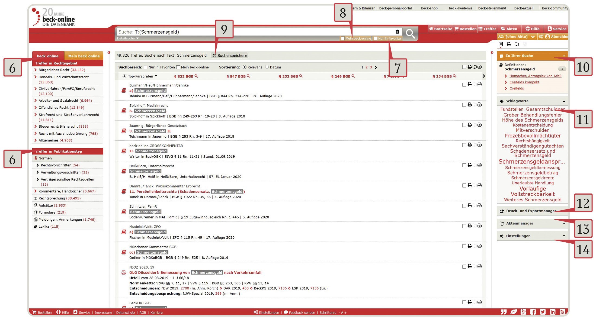
Task: Click inside the search input field
Action: 244,31
